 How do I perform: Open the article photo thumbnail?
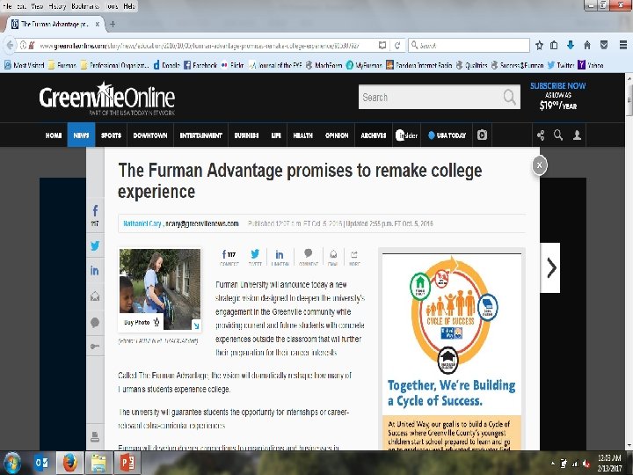coord(160,289)
